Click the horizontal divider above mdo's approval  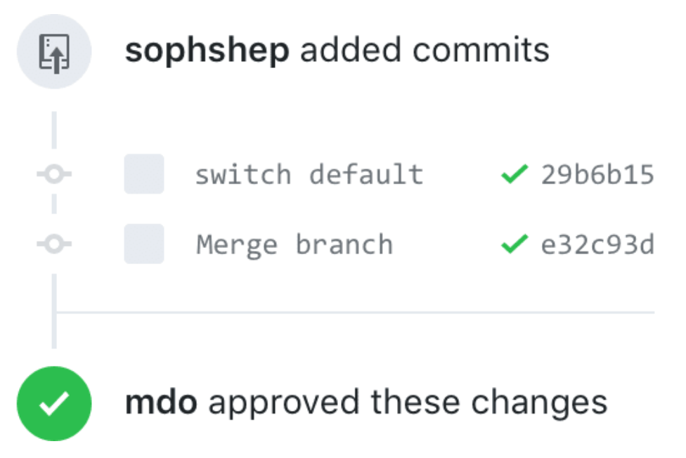tap(355, 313)
